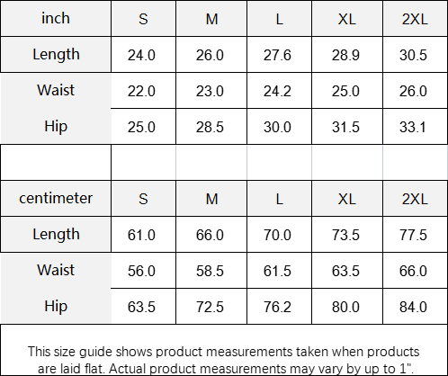Screen dimensions: 448x376
Task: Click the centimeter Hip value 76.2
Action: pyautogui.click(x=279, y=307)
